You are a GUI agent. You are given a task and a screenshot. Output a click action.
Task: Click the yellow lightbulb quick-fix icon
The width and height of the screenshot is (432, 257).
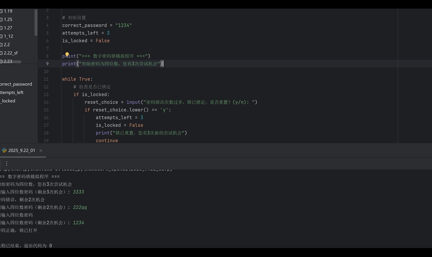(x=67, y=54)
